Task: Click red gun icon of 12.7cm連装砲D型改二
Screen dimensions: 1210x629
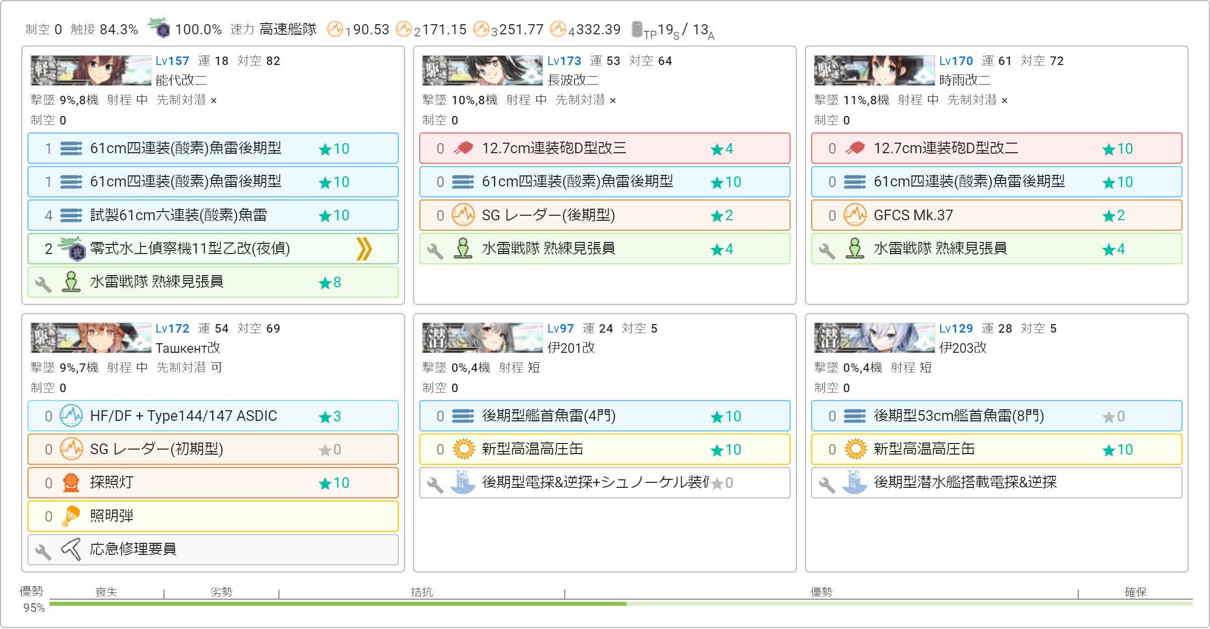Action: coord(855,148)
